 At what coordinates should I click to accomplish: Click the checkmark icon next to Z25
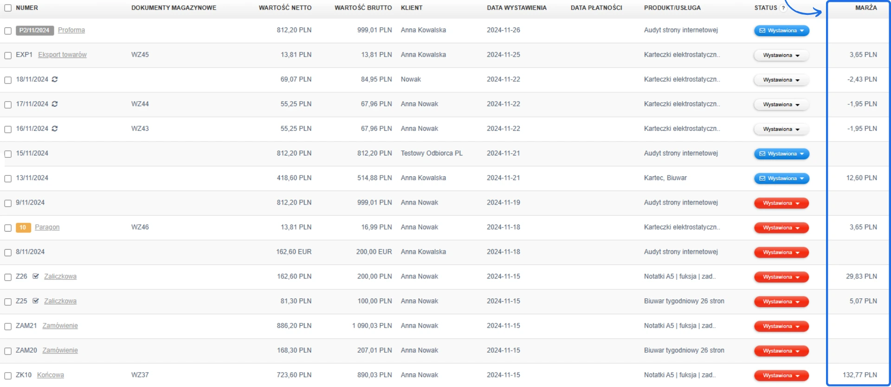point(36,301)
